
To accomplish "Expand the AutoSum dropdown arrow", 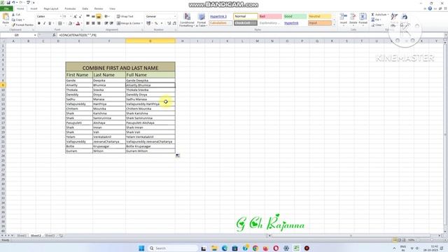I will tap(388, 15).
